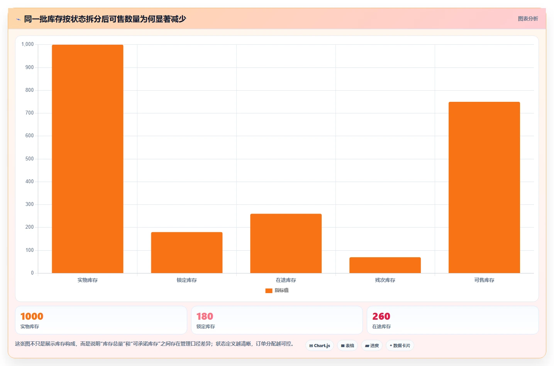Image resolution: width=554 pixels, height=366 pixels.
Task: Click the 表格 tag
Action: tap(347, 346)
